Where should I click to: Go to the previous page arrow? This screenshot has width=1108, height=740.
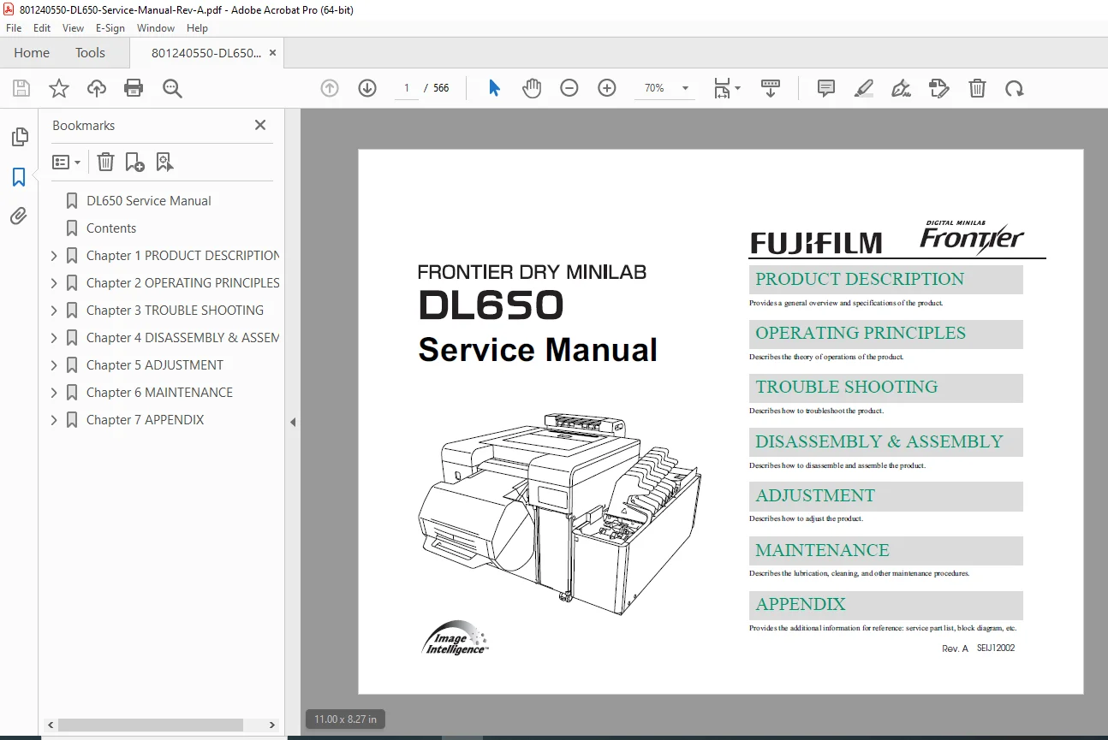click(330, 88)
